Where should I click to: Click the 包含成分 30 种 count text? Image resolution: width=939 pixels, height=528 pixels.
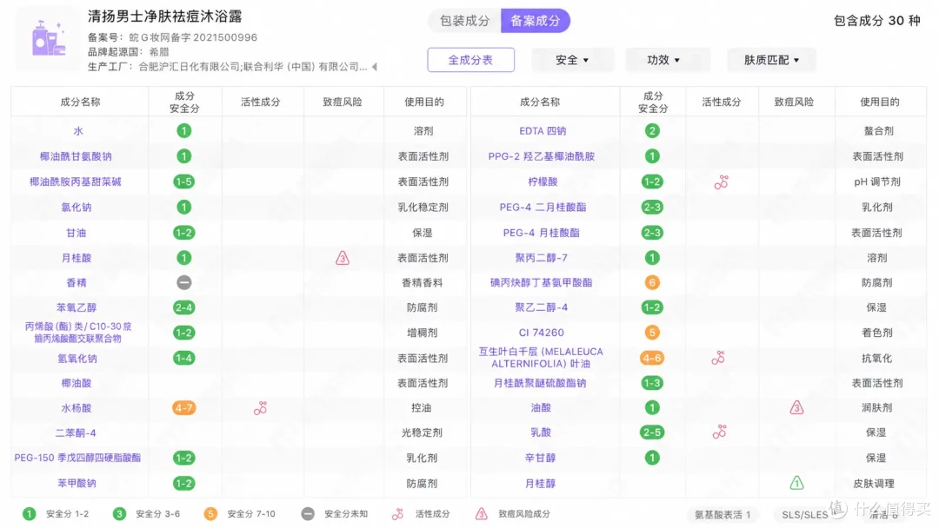pyautogui.click(x=876, y=21)
